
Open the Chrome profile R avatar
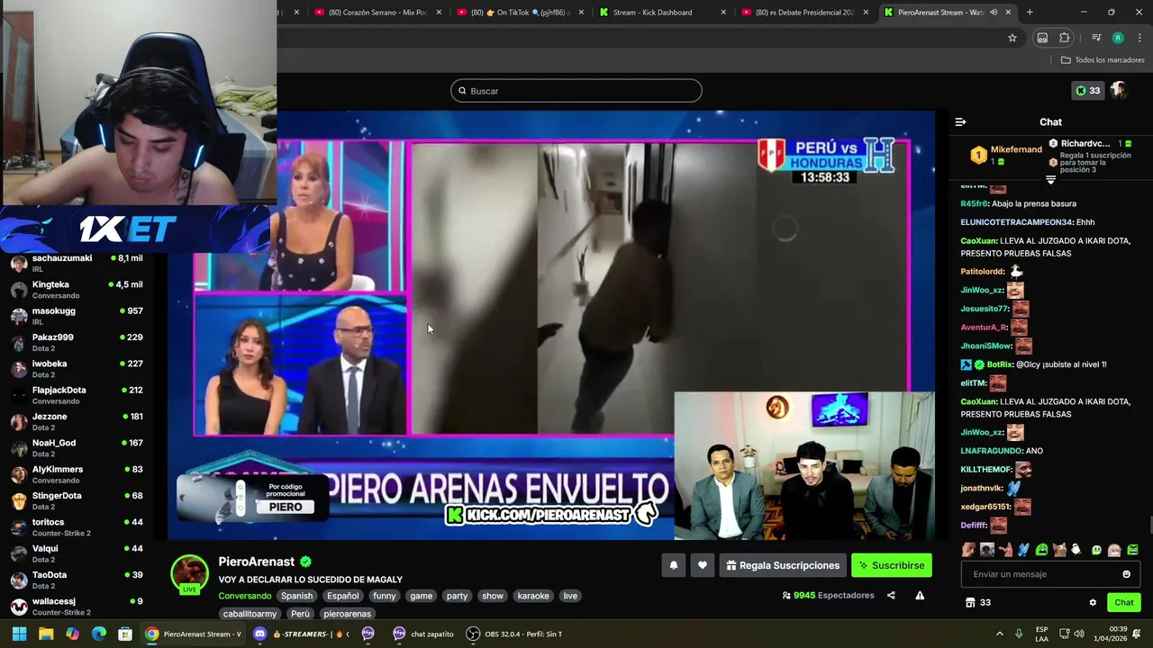pyautogui.click(x=1118, y=38)
